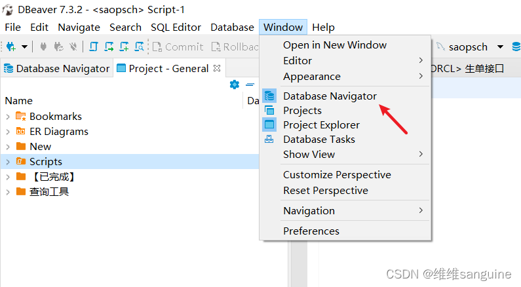The height and width of the screenshot is (287, 521).
Task: Open the Help menu
Action: (323, 28)
